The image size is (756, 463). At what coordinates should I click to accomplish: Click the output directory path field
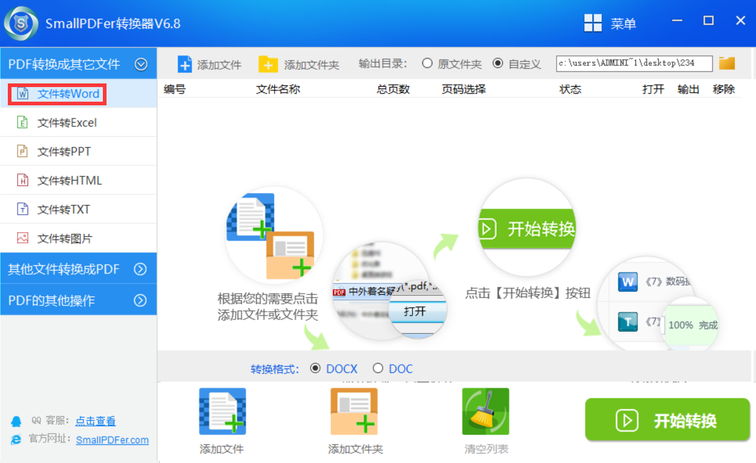(x=634, y=63)
